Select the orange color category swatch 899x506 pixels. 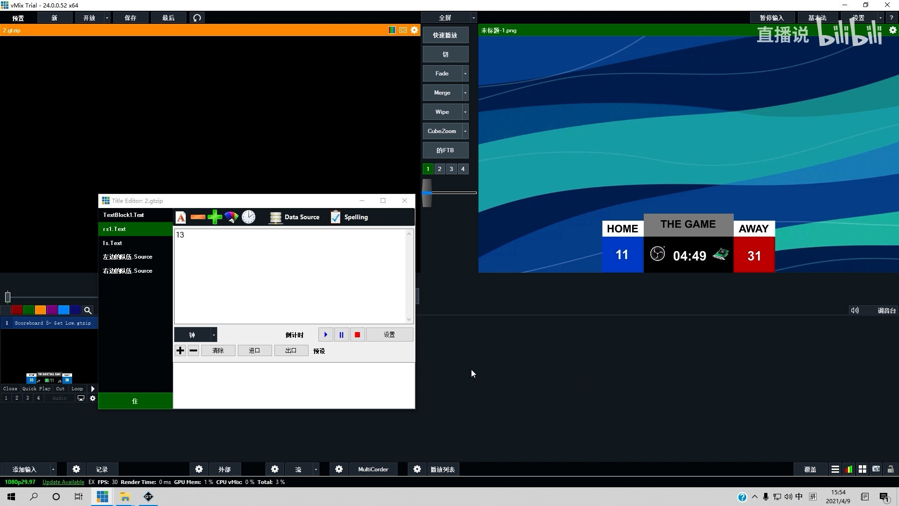coord(40,311)
